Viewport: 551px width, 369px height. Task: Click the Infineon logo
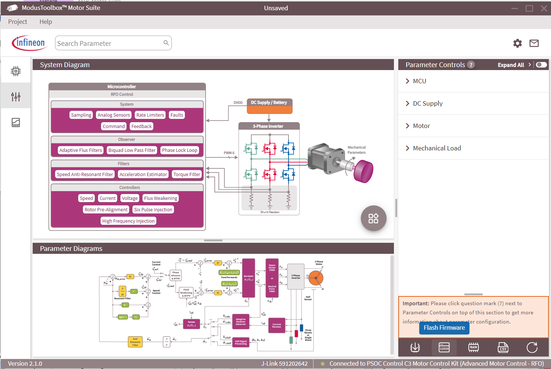point(29,43)
